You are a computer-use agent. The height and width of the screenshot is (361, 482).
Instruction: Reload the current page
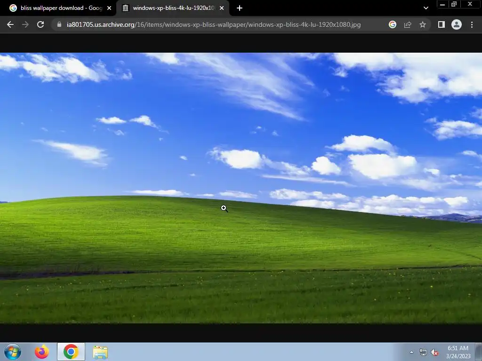(x=40, y=24)
